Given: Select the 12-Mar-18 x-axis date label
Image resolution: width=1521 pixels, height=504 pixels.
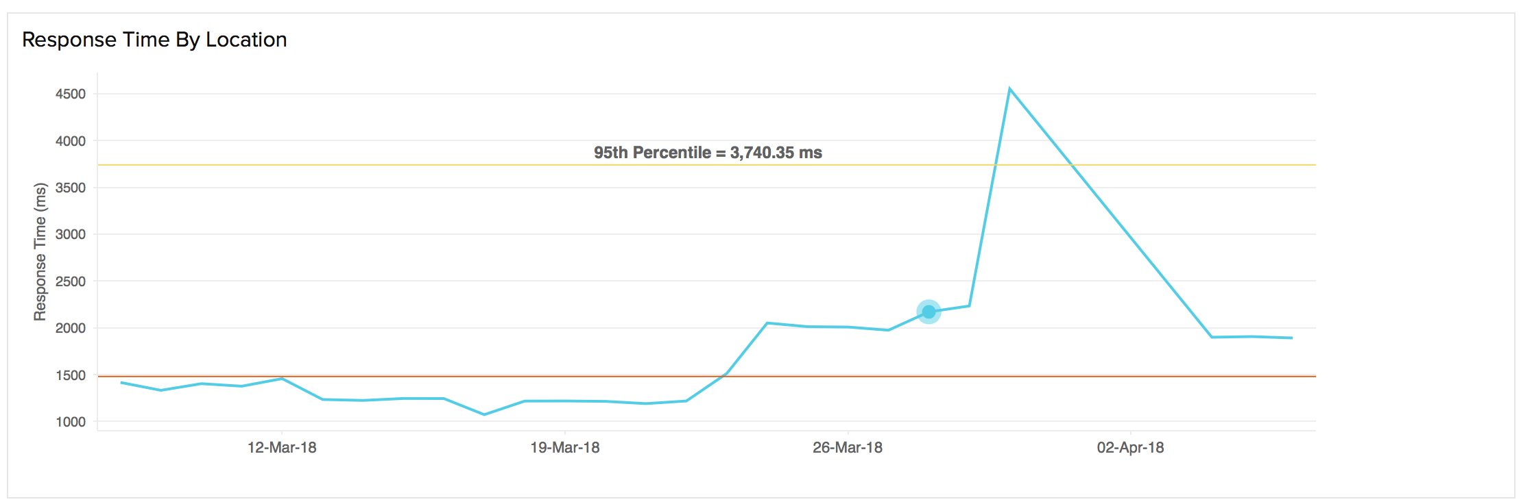Looking at the screenshot, I should tap(282, 448).
